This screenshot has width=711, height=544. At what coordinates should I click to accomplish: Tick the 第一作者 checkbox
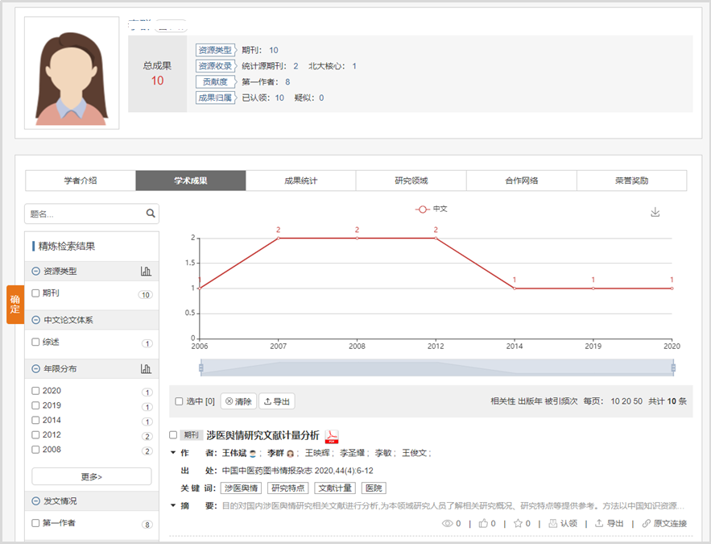coord(35,524)
